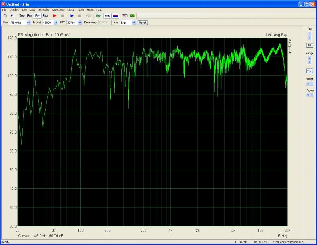Click the Delay(ms) input field
317x245 pixels.
105,23
